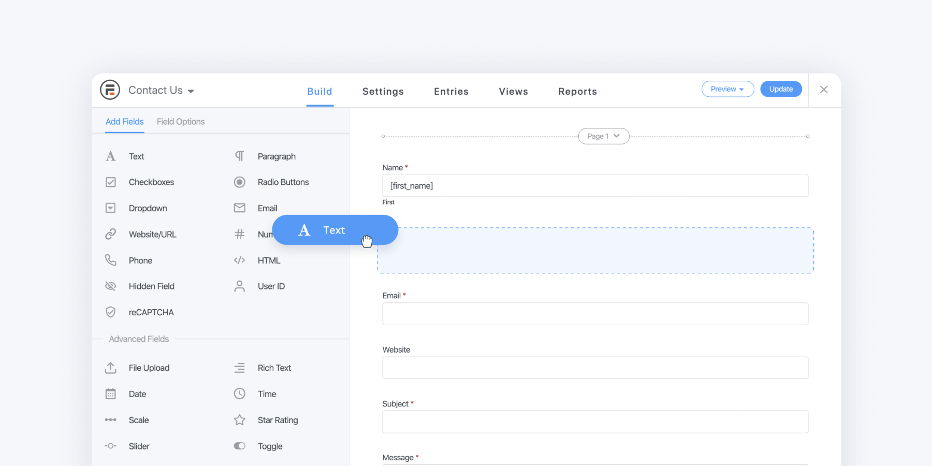Add a Date calendar field
The height and width of the screenshot is (466, 932).
tap(137, 394)
